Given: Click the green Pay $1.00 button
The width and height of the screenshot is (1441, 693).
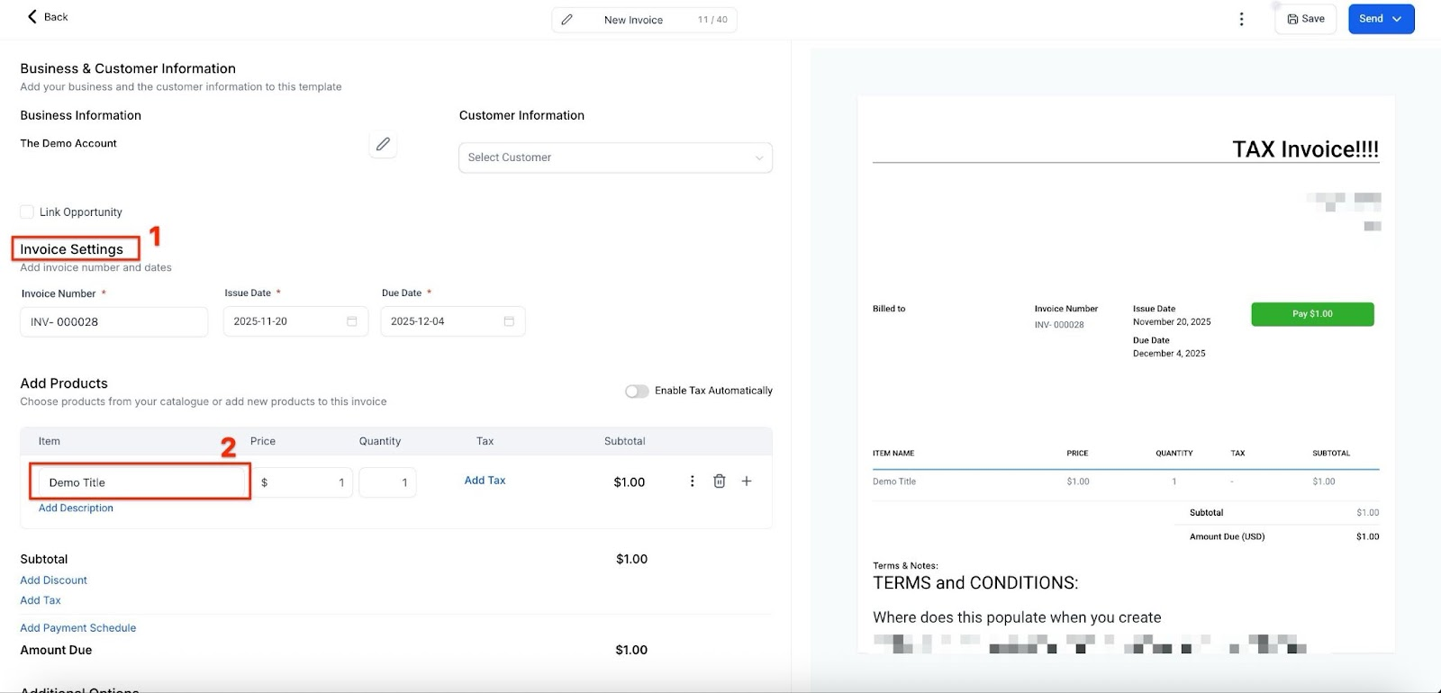Looking at the screenshot, I should pyautogui.click(x=1312, y=314).
